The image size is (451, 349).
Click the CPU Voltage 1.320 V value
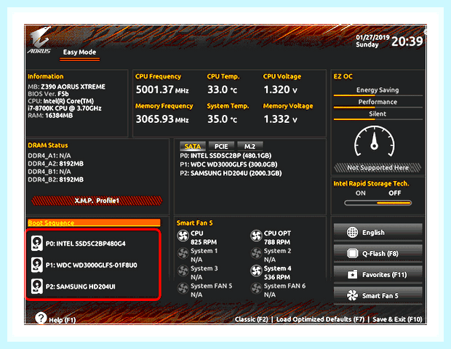(281, 89)
